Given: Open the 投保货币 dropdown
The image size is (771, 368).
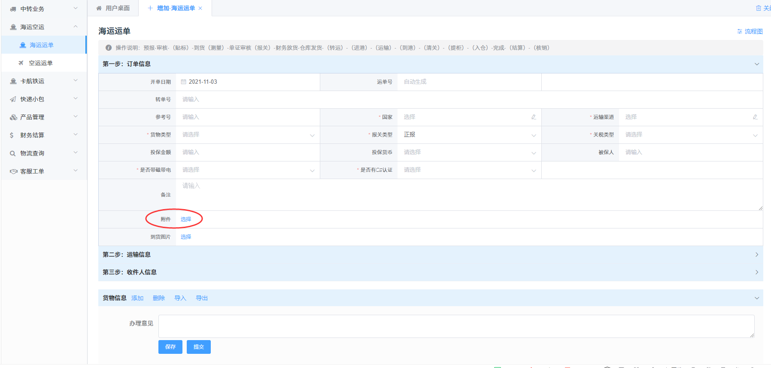Looking at the screenshot, I should coord(470,152).
